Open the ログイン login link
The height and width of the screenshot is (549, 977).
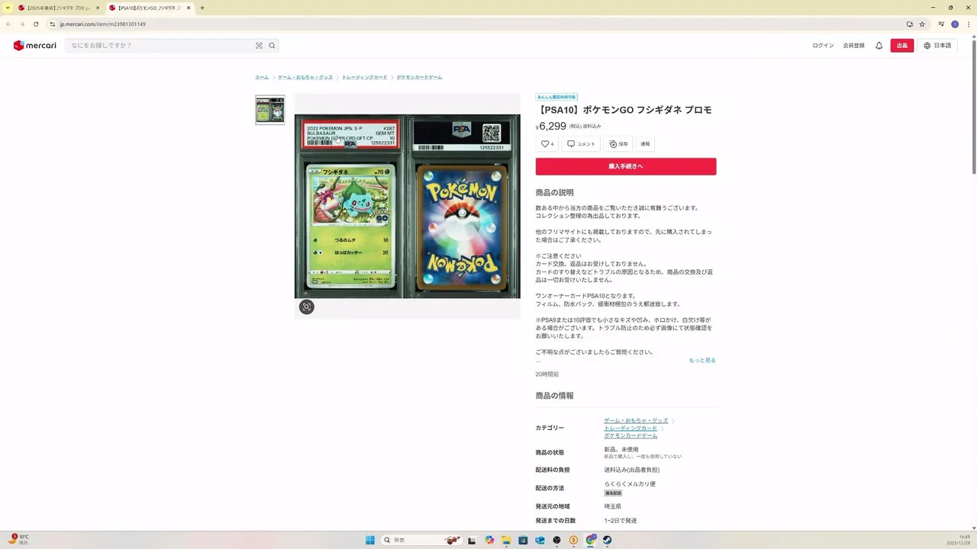(823, 46)
